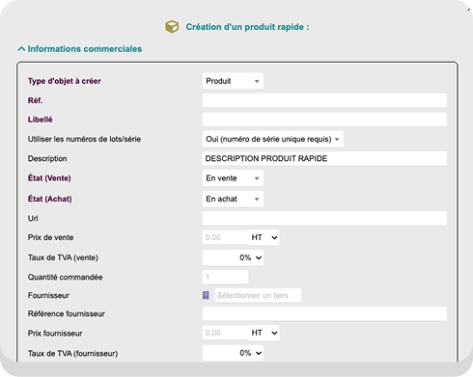This screenshot has height=377, width=473.
Task: Click the Quantité commandée field
Action: (225, 277)
